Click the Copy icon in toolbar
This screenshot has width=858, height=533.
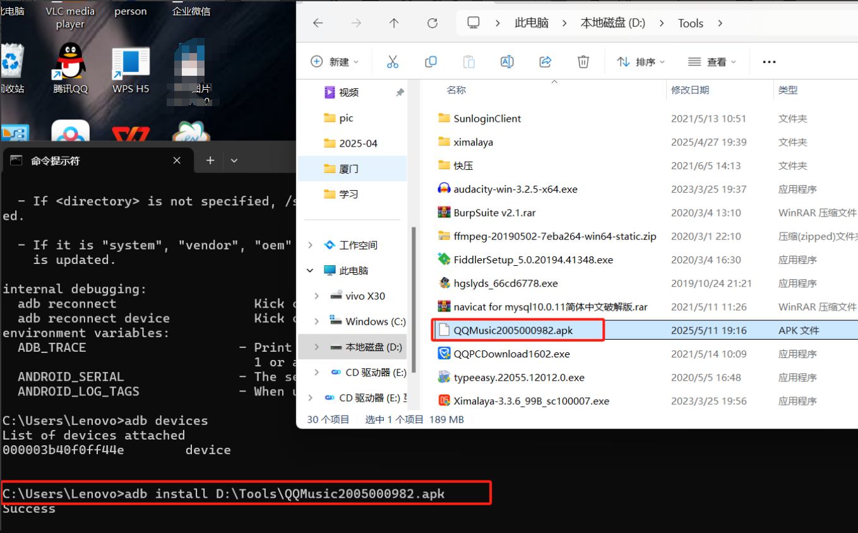[x=431, y=62]
